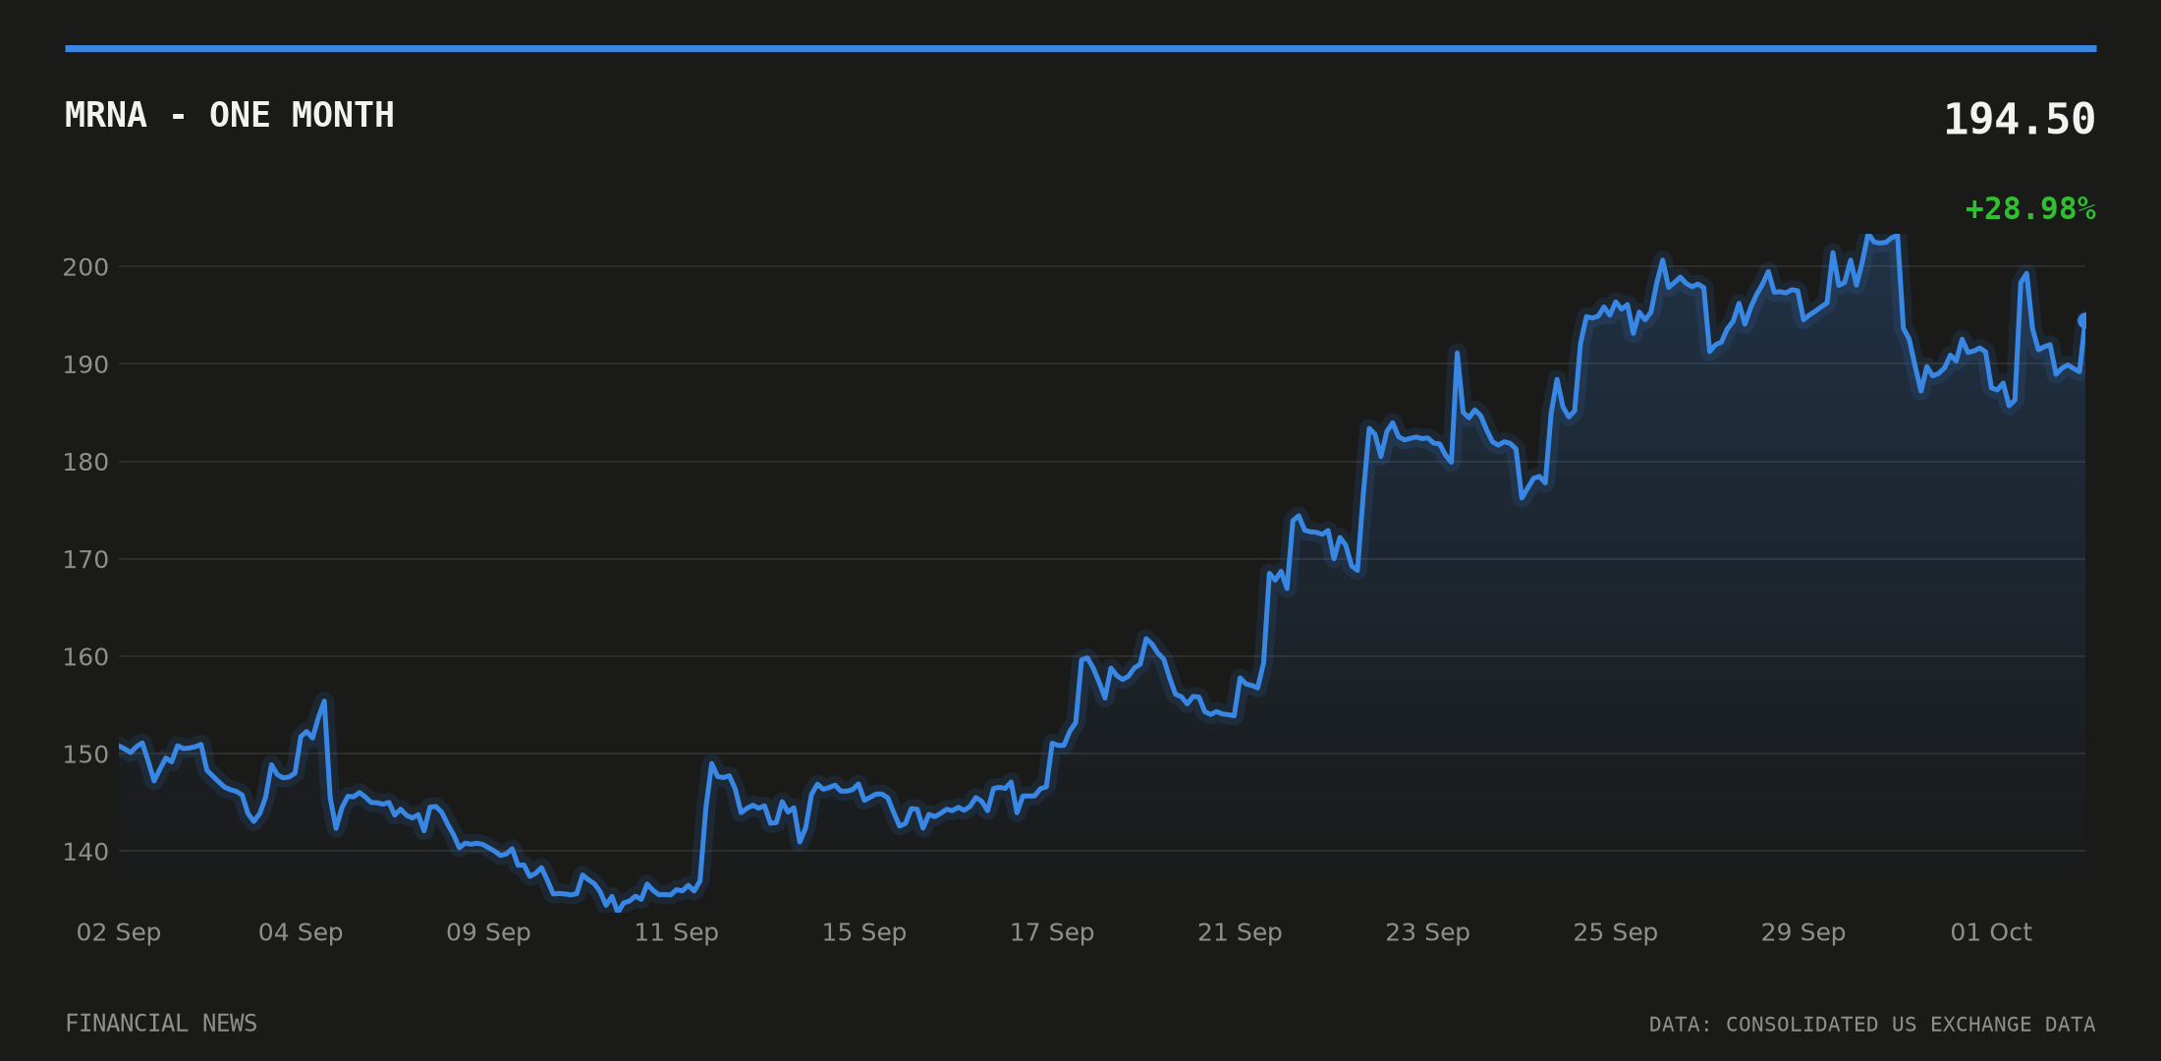Select the 02 Sep date label
Image resolution: width=2161 pixels, height=1061 pixels.
point(119,932)
